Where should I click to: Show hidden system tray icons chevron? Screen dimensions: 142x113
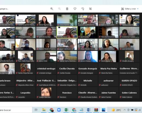coord(125,110)
